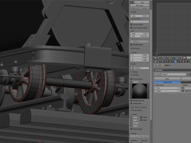Screen dimensions: 191x143
Task: Open the Select menu in UV editor header
Action: point(167,58)
